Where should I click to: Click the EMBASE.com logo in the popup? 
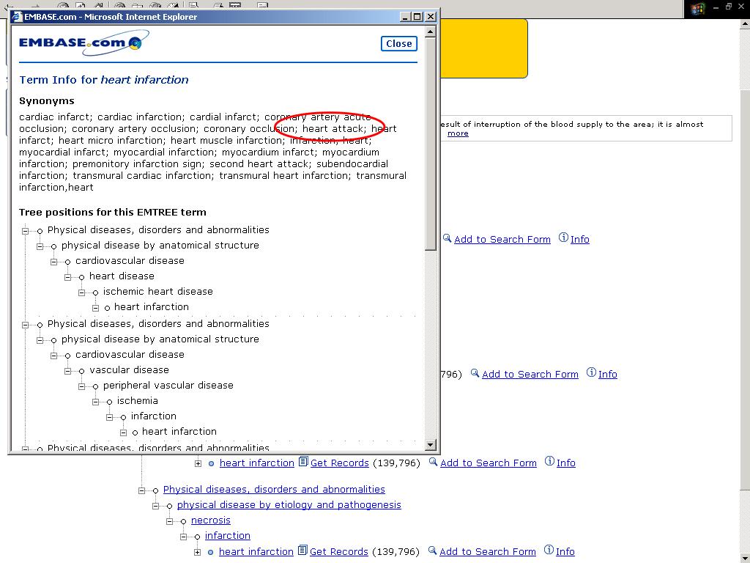pyautogui.click(x=83, y=43)
